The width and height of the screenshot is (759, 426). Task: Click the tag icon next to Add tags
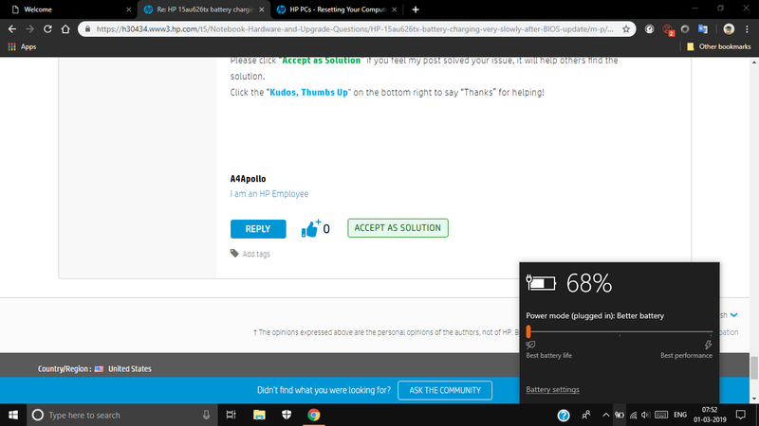point(234,253)
